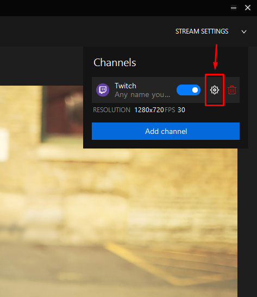The image size is (257, 297).
Task: Click the RESOLUTION label
Action: click(112, 110)
